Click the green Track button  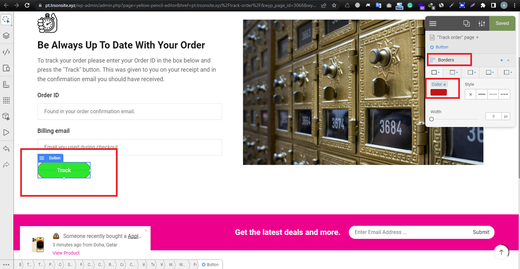tap(64, 170)
